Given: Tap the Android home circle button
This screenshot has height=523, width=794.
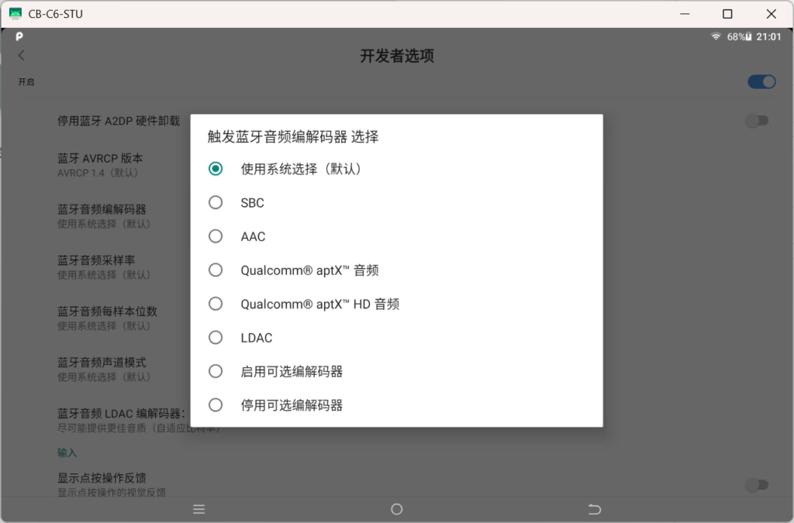Looking at the screenshot, I should pyautogui.click(x=397, y=509).
